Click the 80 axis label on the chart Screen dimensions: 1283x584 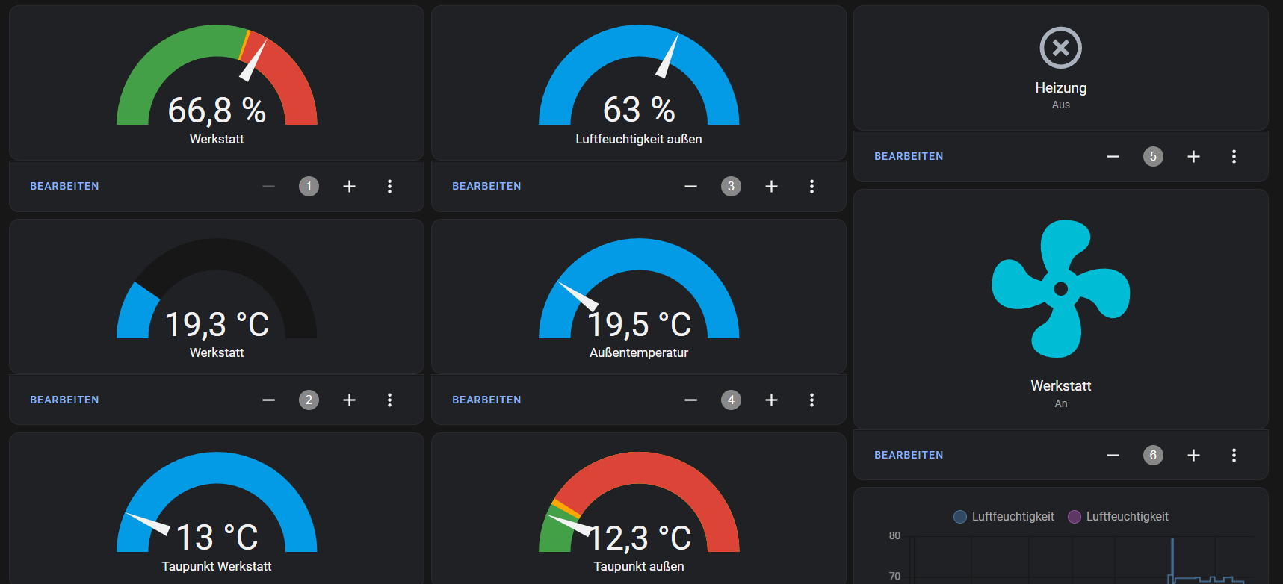click(894, 535)
